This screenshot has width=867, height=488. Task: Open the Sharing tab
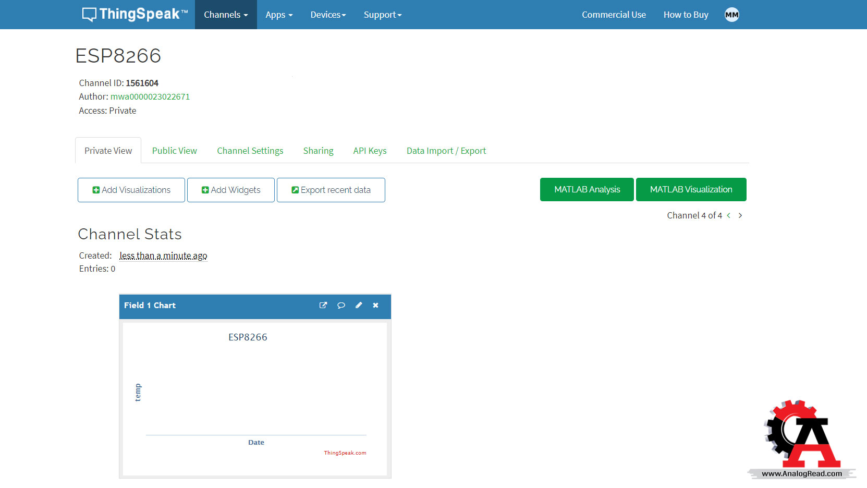tap(318, 151)
